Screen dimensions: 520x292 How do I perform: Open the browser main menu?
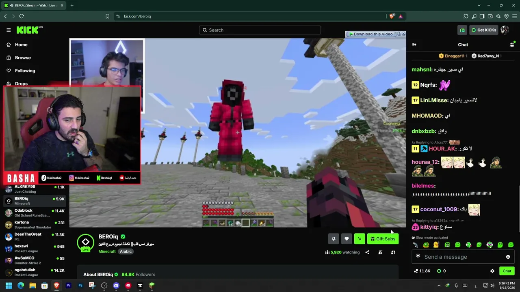coord(514,16)
